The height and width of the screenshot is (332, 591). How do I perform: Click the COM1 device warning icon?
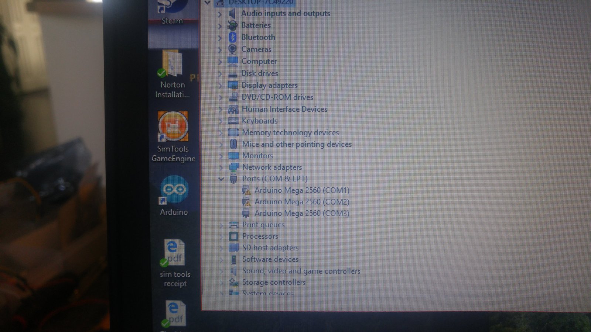tap(246, 190)
